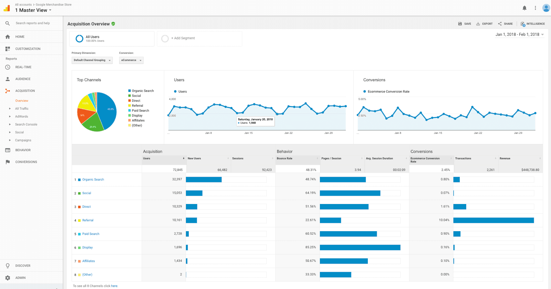Image resolution: width=551 pixels, height=289 pixels.
Task: Open the Direct channel link
Action: (x=86, y=207)
